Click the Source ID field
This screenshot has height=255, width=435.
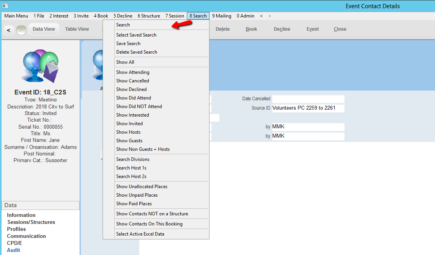(x=308, y=108)
